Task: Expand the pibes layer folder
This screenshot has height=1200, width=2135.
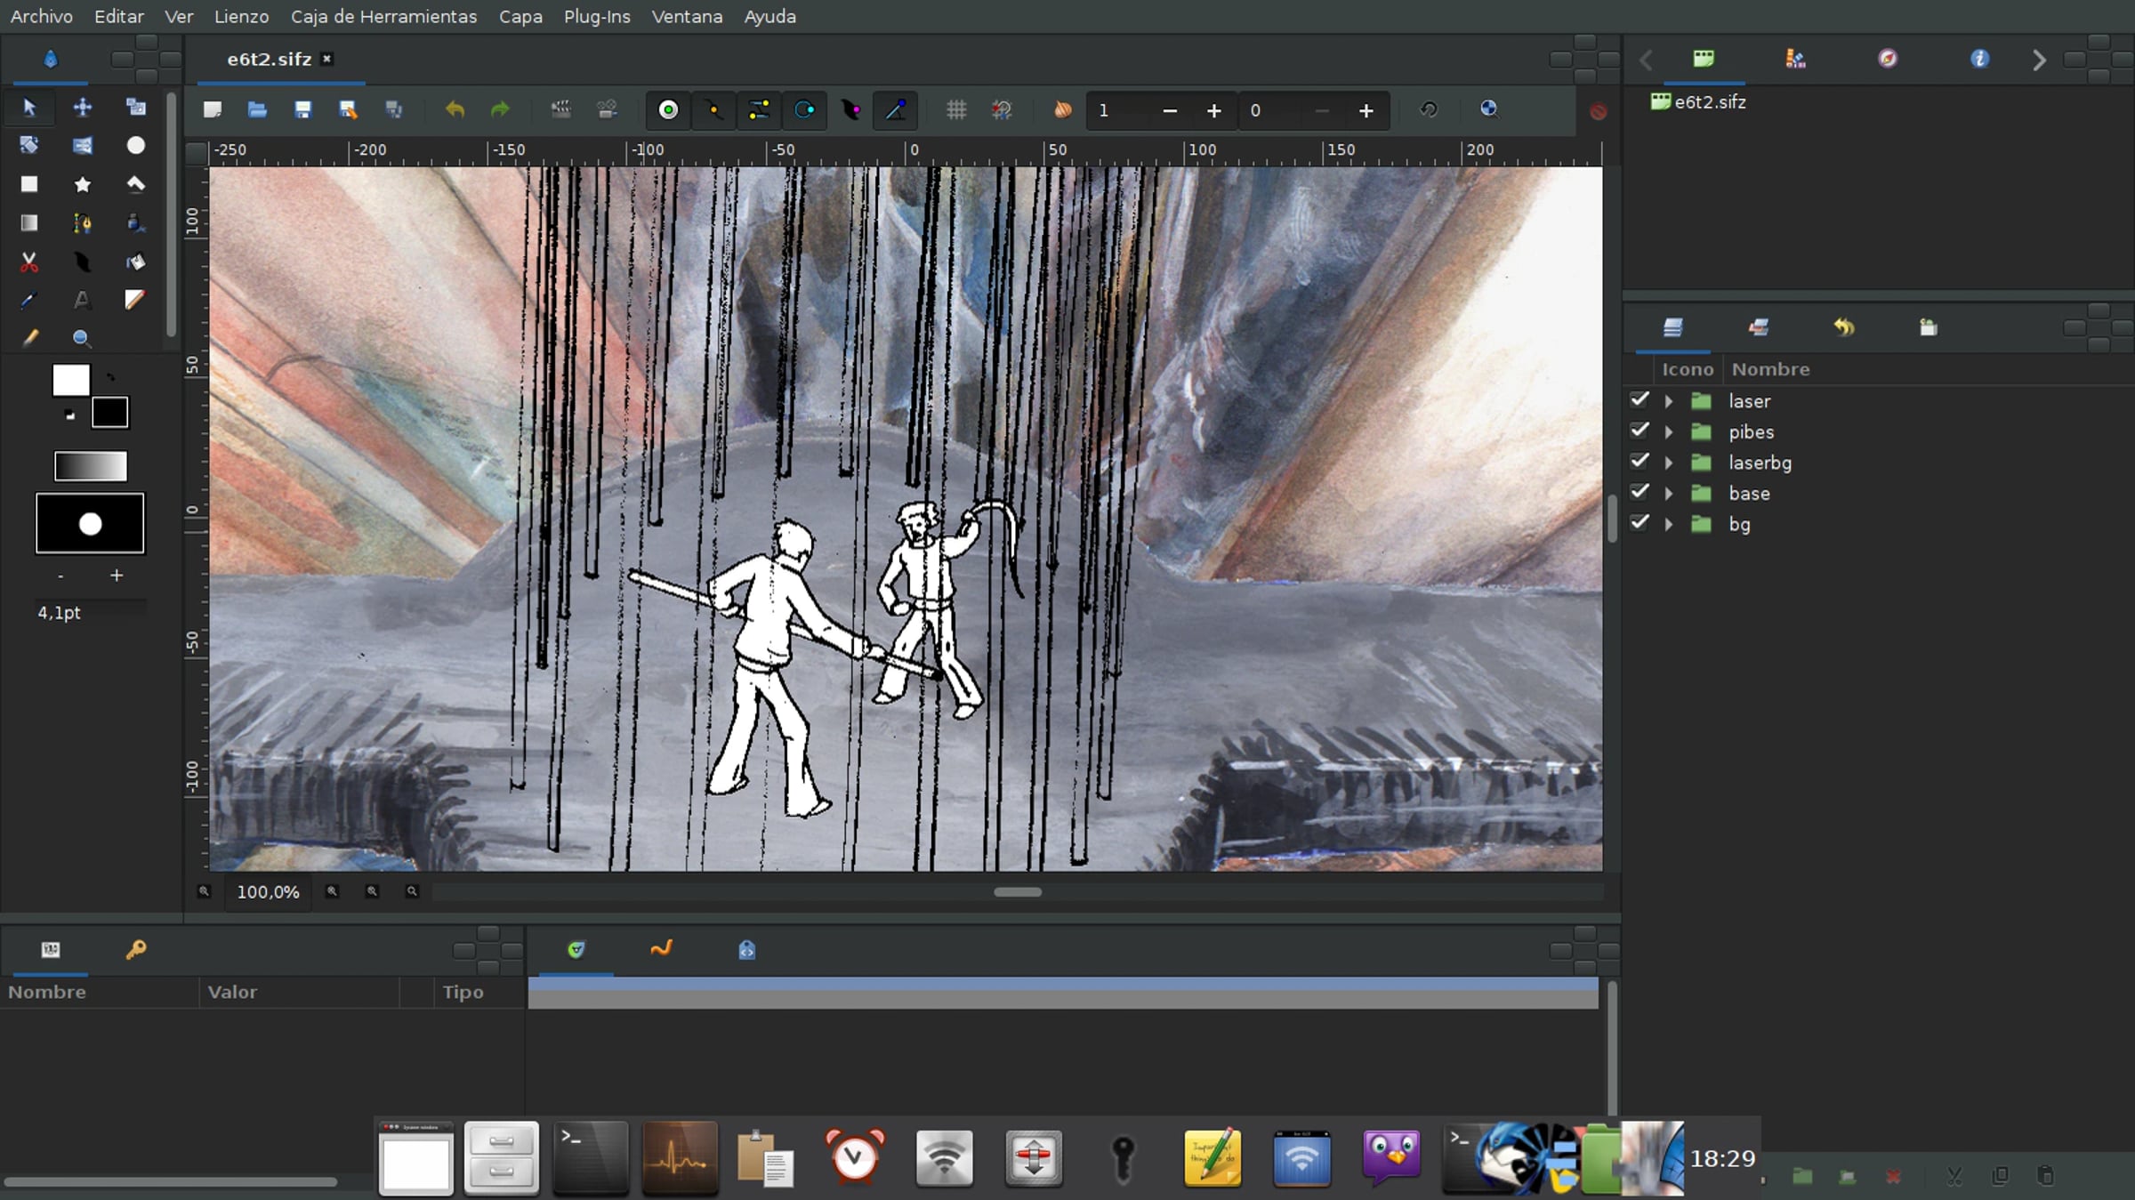Action: coord(1669,432)
